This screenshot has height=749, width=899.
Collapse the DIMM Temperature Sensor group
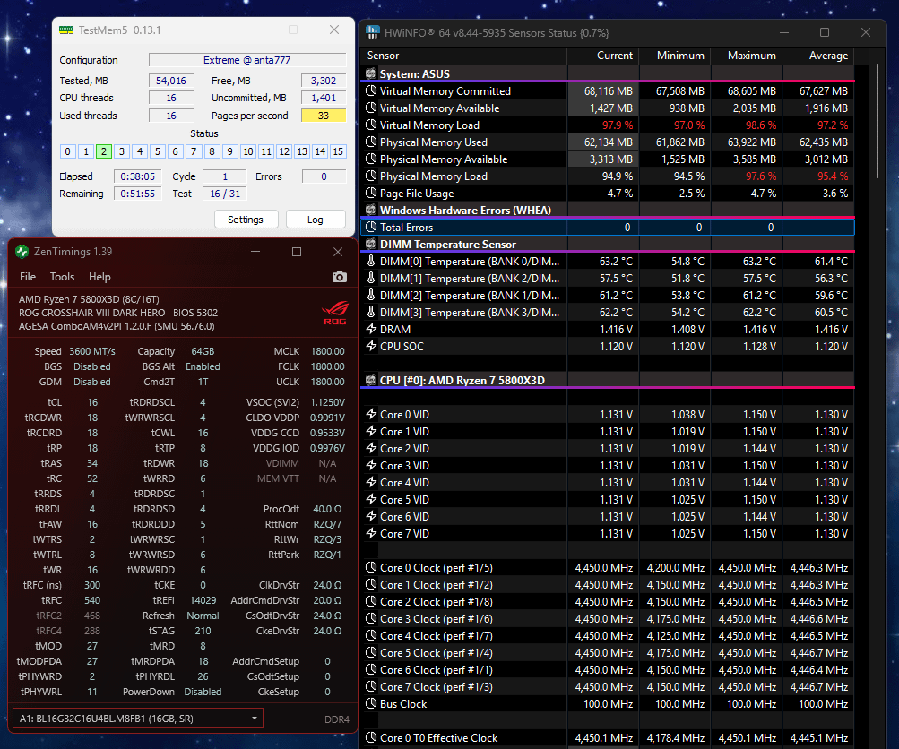pyautogui.click(x=447, y=245)
